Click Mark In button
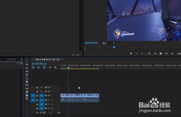The image size is (181, 117). coord(137,53)
